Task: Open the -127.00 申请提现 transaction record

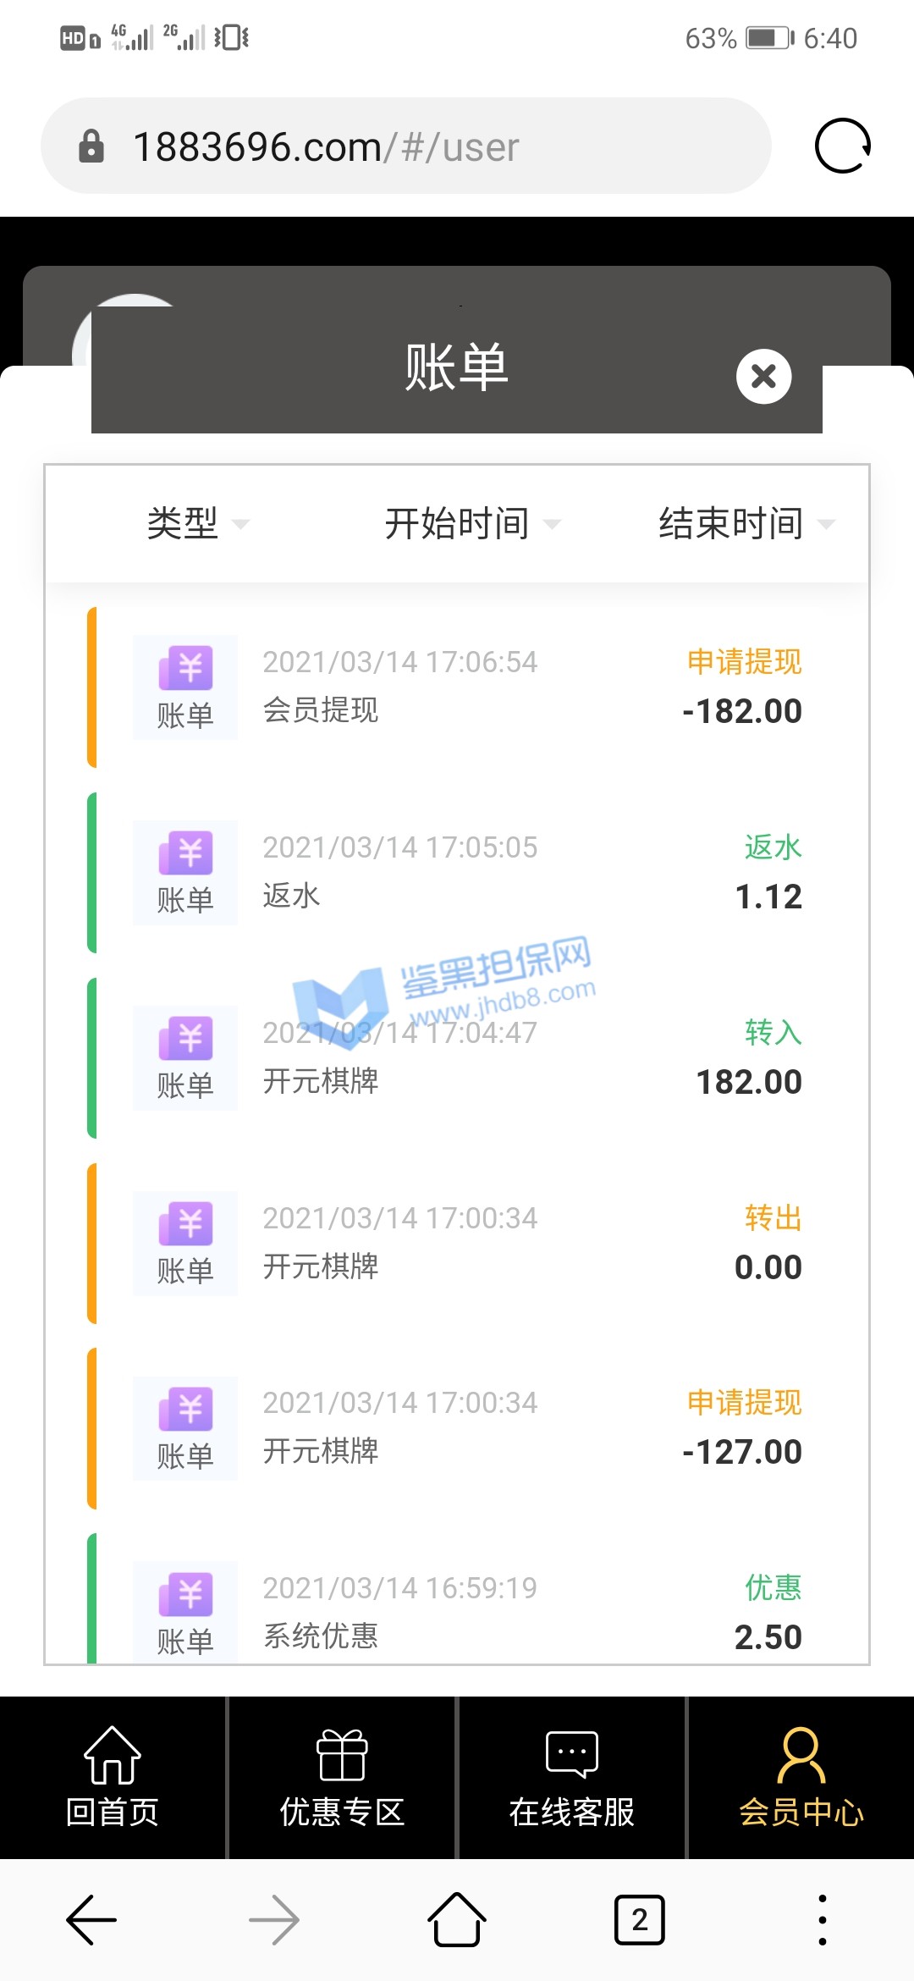Action: pos(474,1428)
